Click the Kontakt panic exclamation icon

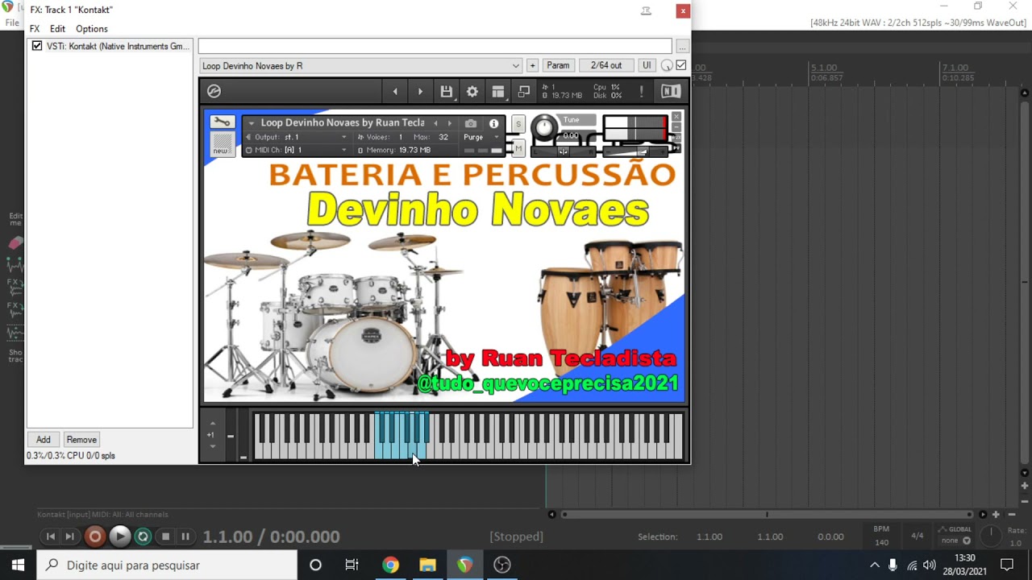pos(642,92)
